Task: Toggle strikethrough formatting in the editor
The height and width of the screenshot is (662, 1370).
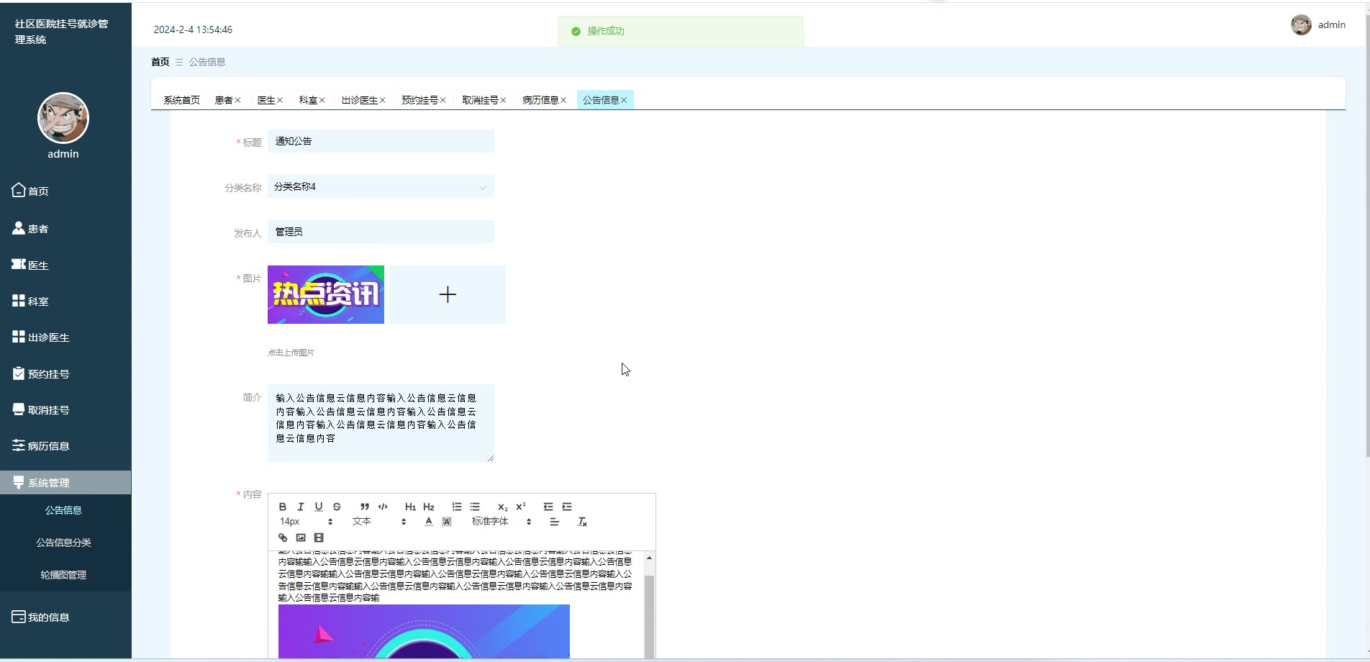Action: 337,507
